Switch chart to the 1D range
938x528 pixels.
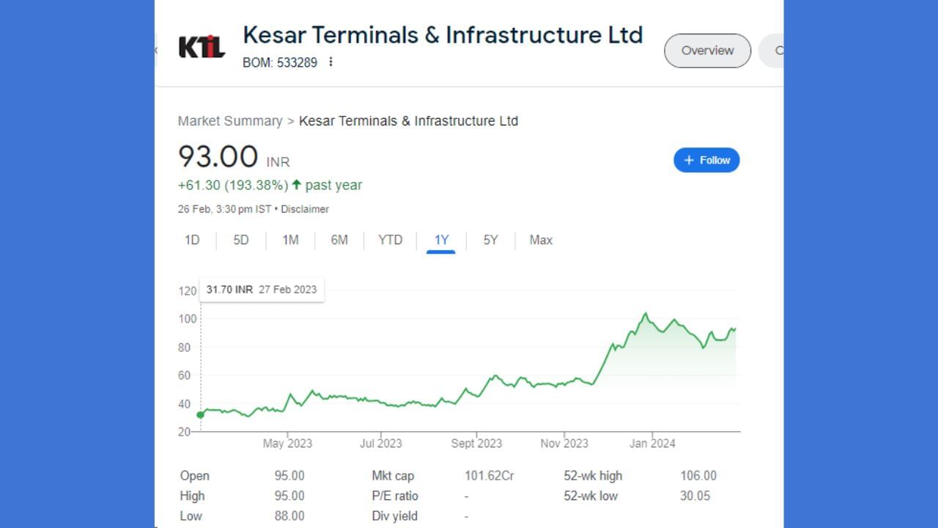tap(192, 240)
